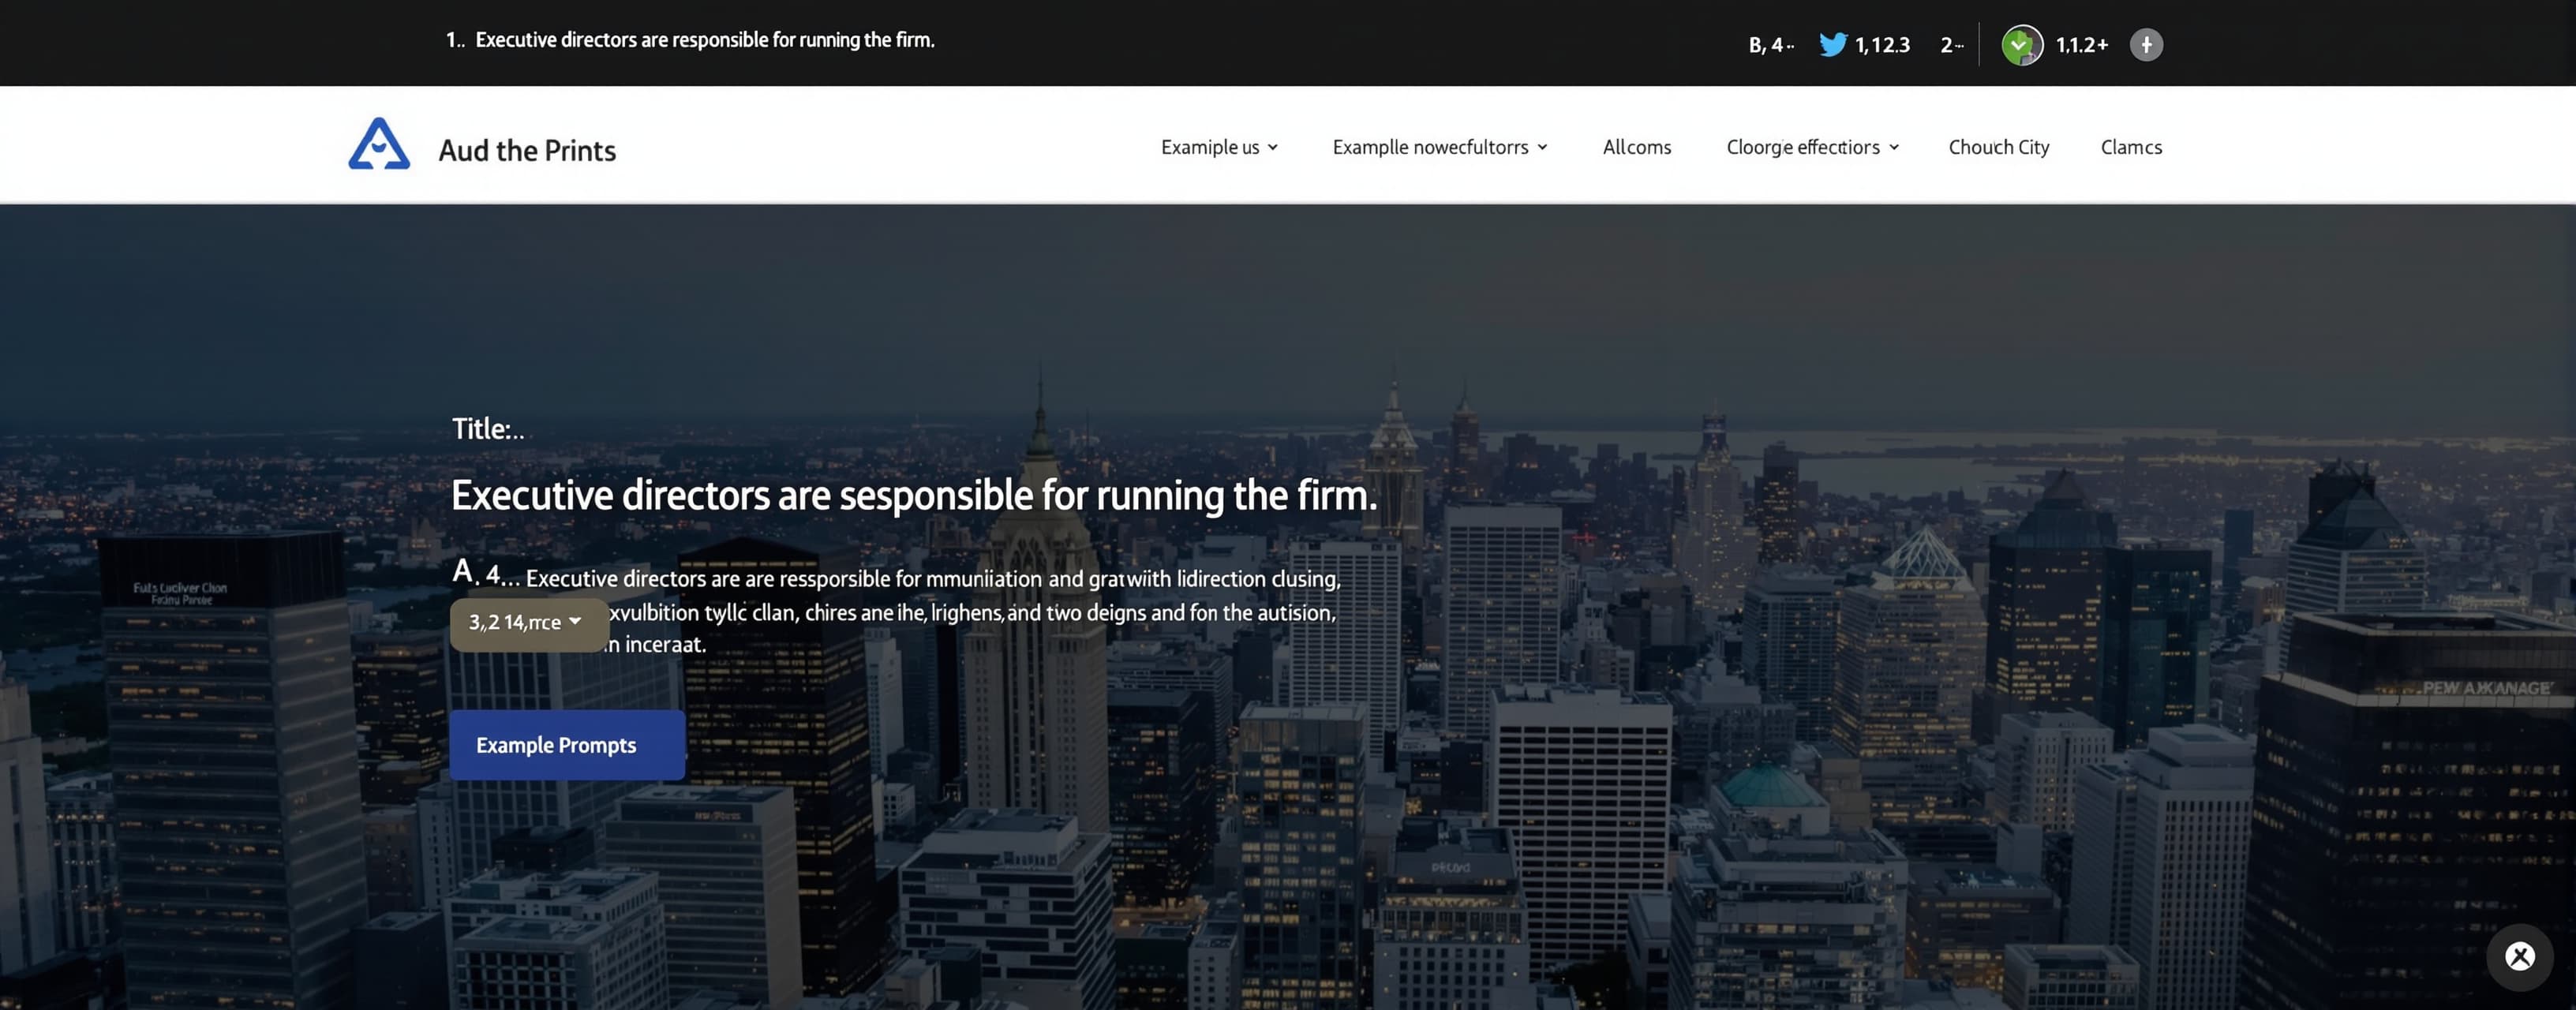Click the 2 counter in top bar
The image size is (2576, 1010).
click(1951, 45)
